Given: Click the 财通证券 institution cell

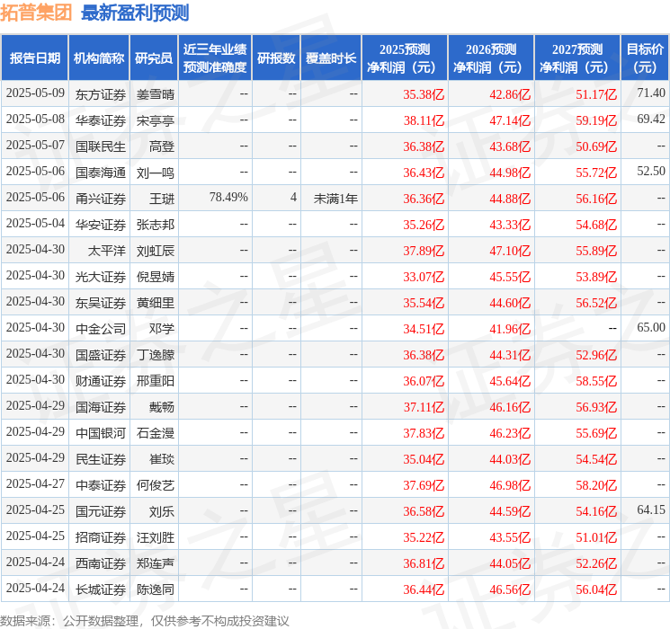Looking at the screenshot, I should [x=101, y=381].
